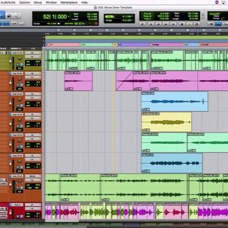Open the Help menu
This screenshot has width=228, height=228.
[84, 2]
